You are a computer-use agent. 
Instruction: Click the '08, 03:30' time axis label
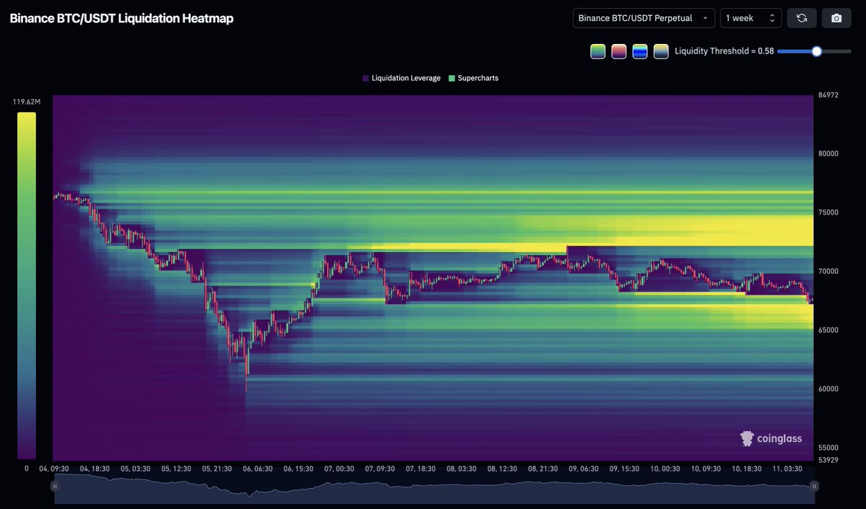(x=461, y=469)
